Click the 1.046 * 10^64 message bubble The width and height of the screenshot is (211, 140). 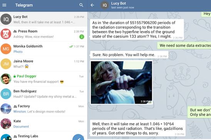[138, 128]
